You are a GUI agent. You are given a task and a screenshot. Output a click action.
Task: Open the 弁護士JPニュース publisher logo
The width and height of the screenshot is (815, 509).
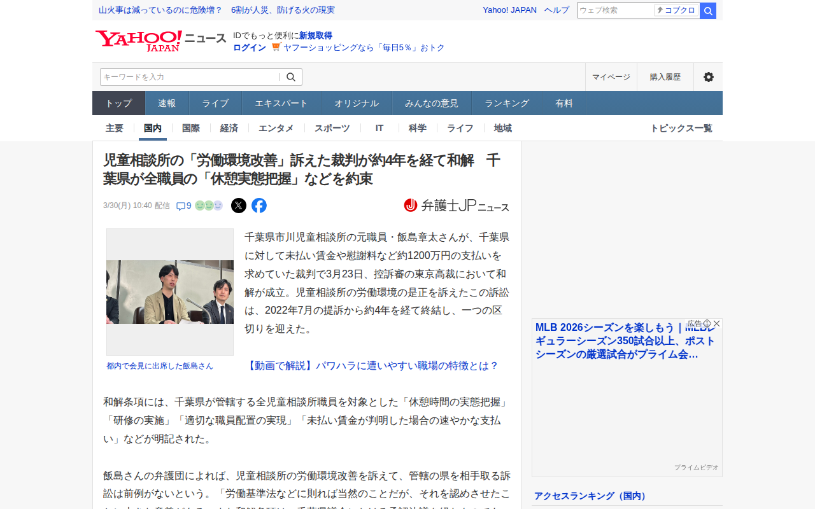pos(457,206)
